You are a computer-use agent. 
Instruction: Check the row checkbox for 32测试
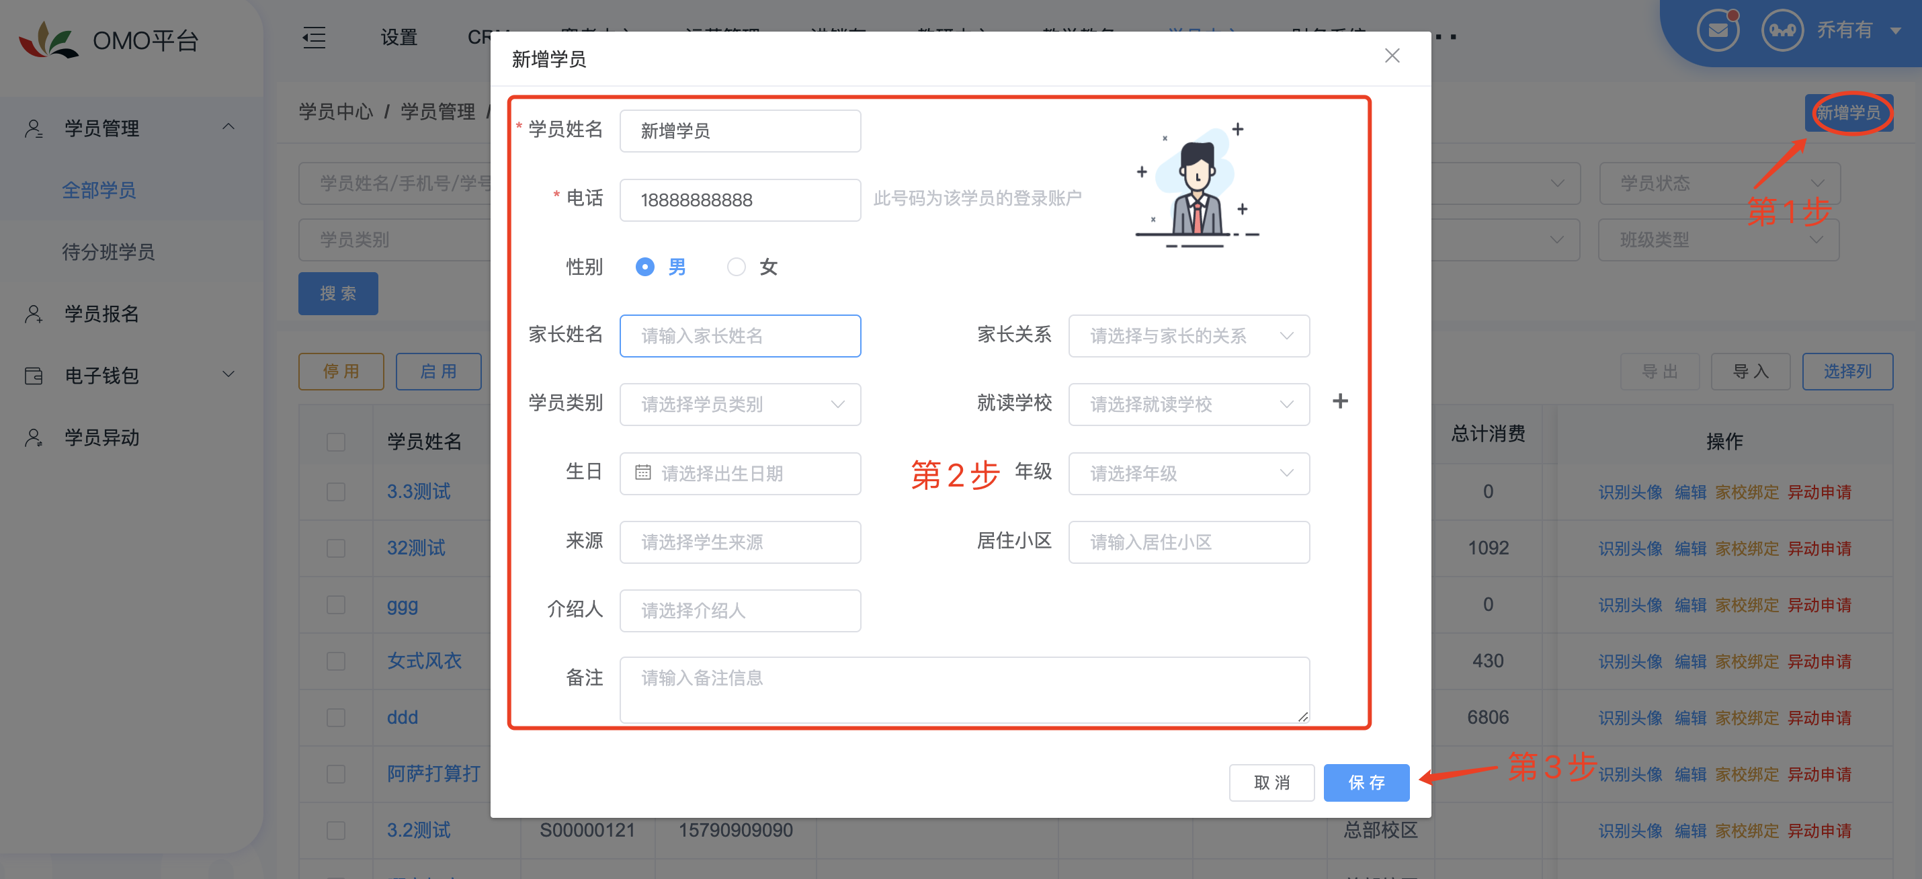point(336,548)
